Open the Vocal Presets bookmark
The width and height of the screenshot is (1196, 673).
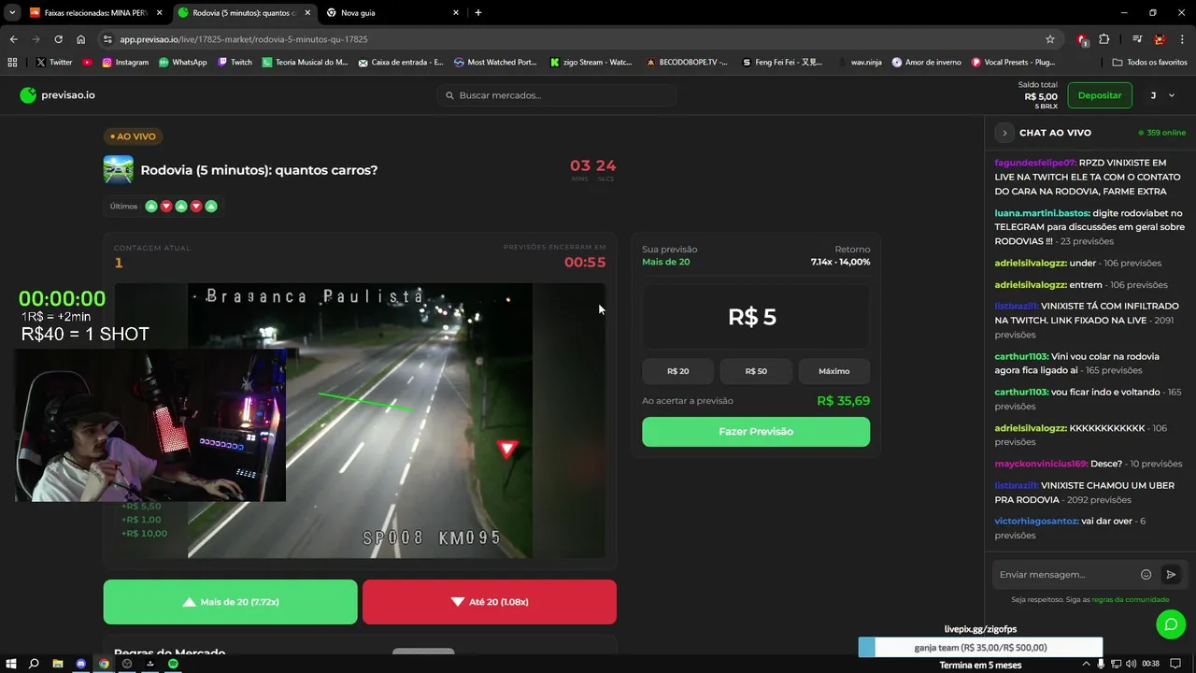click(x=1014, y=63)
